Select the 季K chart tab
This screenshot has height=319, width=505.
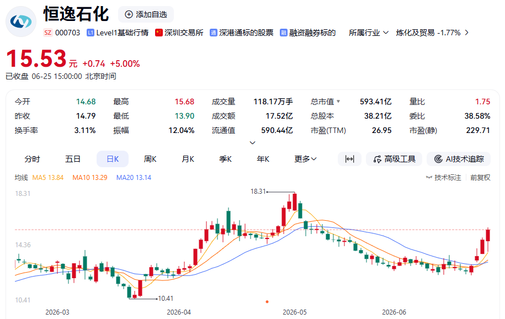(x=225, y=159)
